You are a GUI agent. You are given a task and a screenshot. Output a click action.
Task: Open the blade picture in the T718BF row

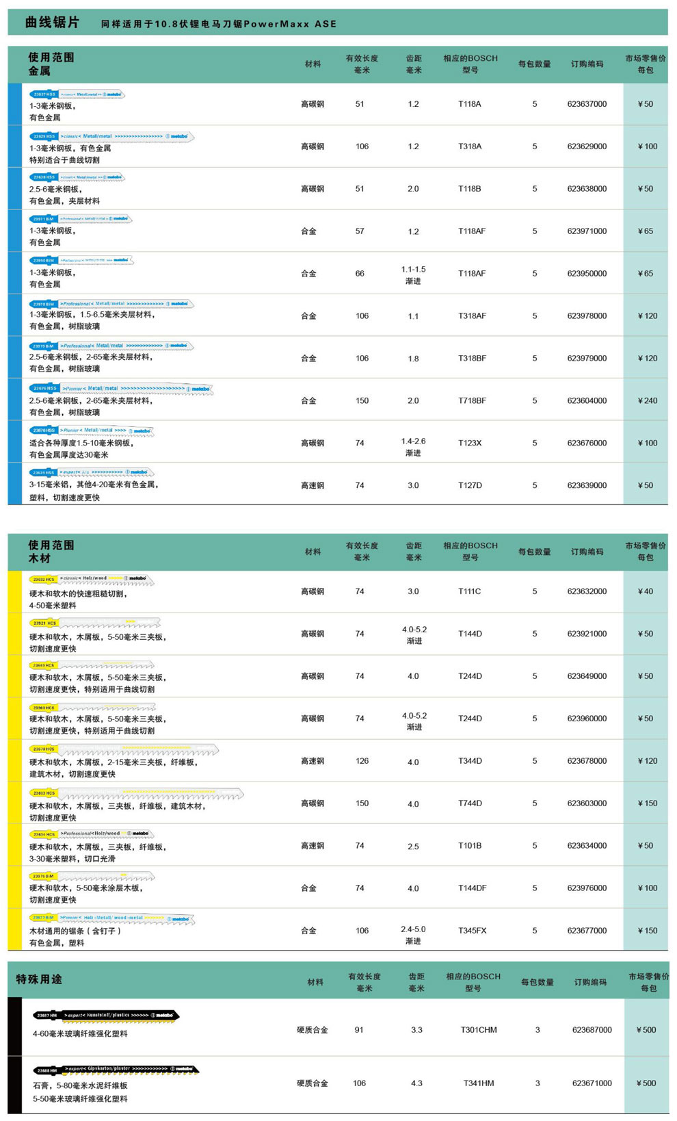122,389
